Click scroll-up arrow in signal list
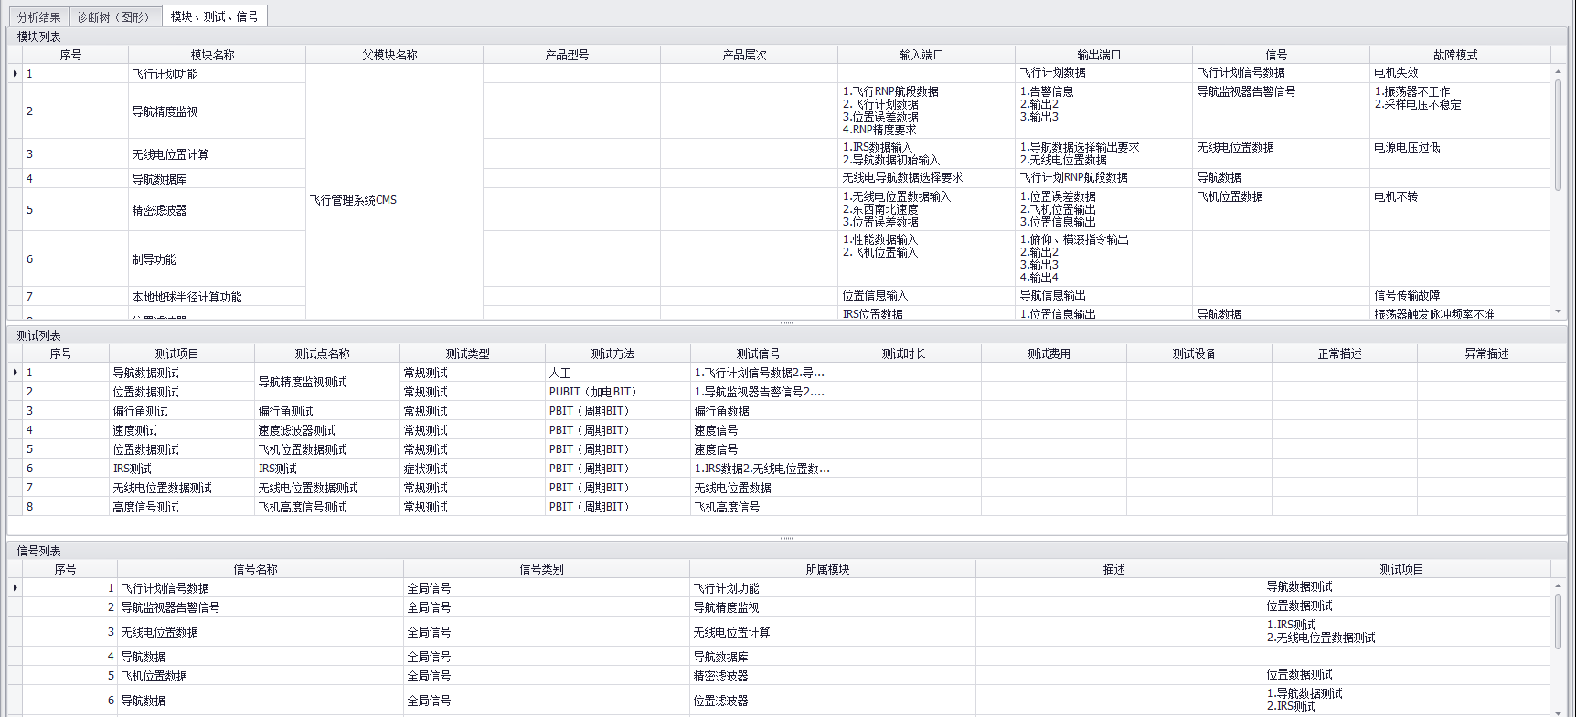The width and height of the screenshot is (1576, 717). [1558, 586]
